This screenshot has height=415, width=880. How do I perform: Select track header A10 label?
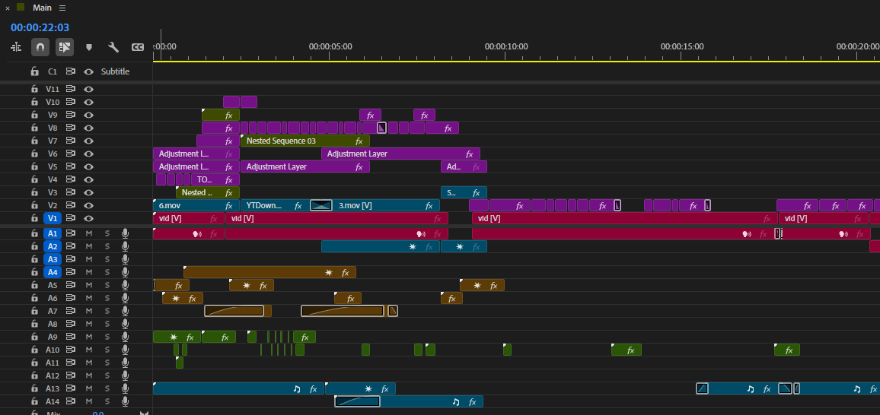53,350
